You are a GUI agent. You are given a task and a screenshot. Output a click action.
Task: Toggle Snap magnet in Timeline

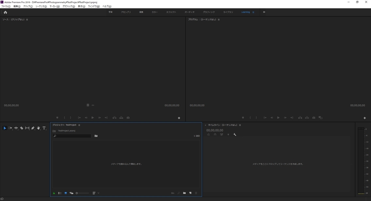tap(215, 135)
